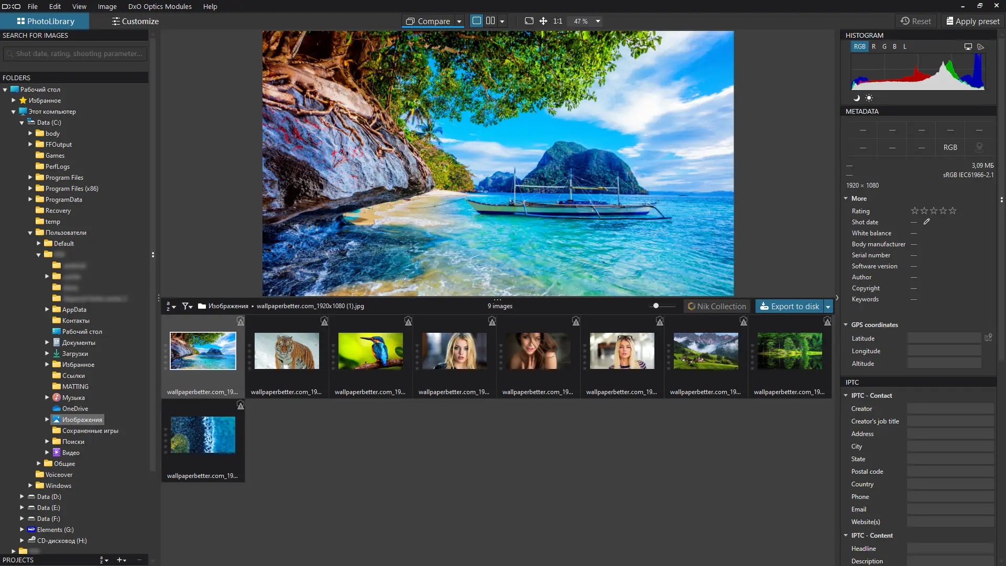Image resolution: width=1006 pixels, height=566 pixels.
Task: Select the move/pan hand tool icon
Action: click(543, 21)
